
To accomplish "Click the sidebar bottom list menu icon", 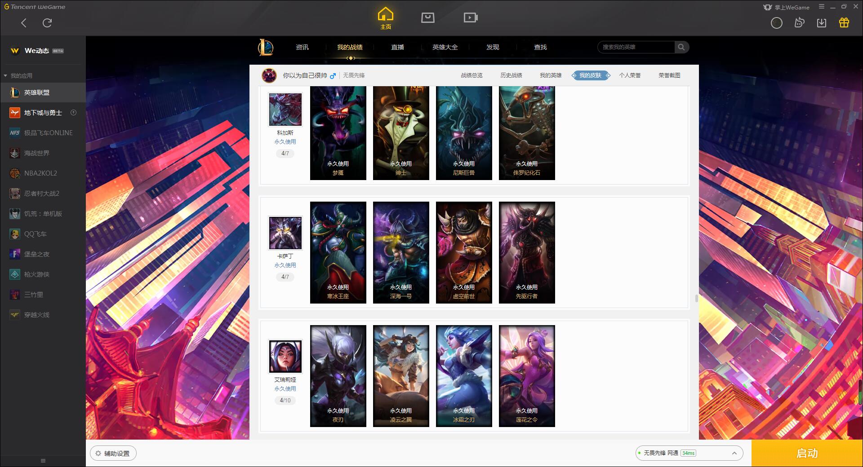I will 43,461.
